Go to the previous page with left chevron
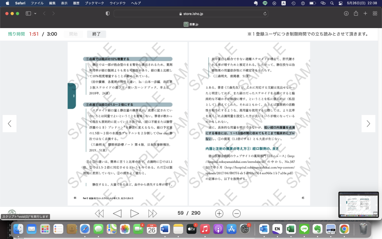 10,124
